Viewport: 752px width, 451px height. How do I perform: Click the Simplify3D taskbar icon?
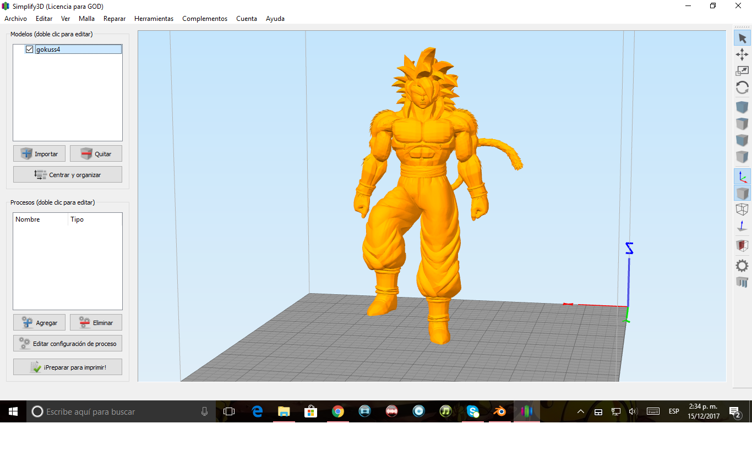click(x=527, y=411)
